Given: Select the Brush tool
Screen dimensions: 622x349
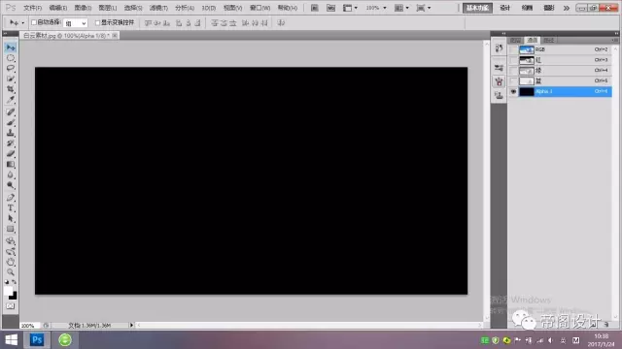Looking at the screenshot, I should pos(11,123).
